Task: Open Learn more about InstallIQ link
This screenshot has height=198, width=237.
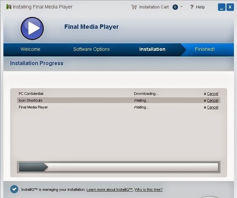Action: point(110,190)
